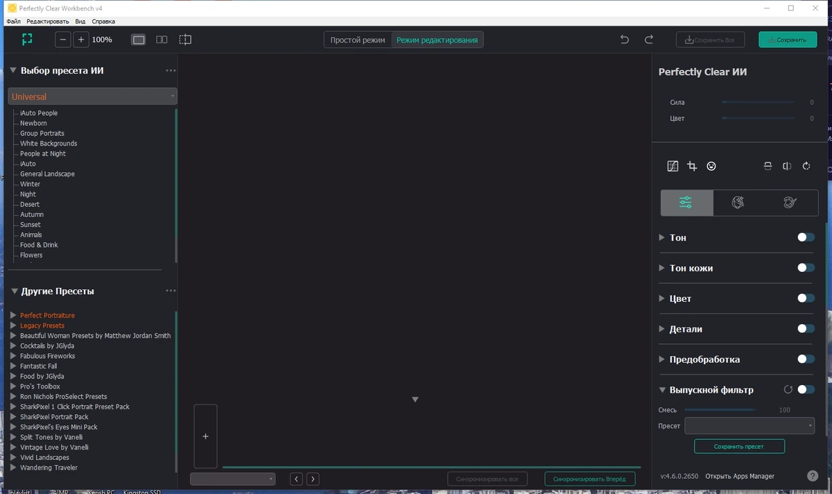Toggle the Детали adjustment switch
Viewport: 832px width, 494px height.
tap(806, 329)
